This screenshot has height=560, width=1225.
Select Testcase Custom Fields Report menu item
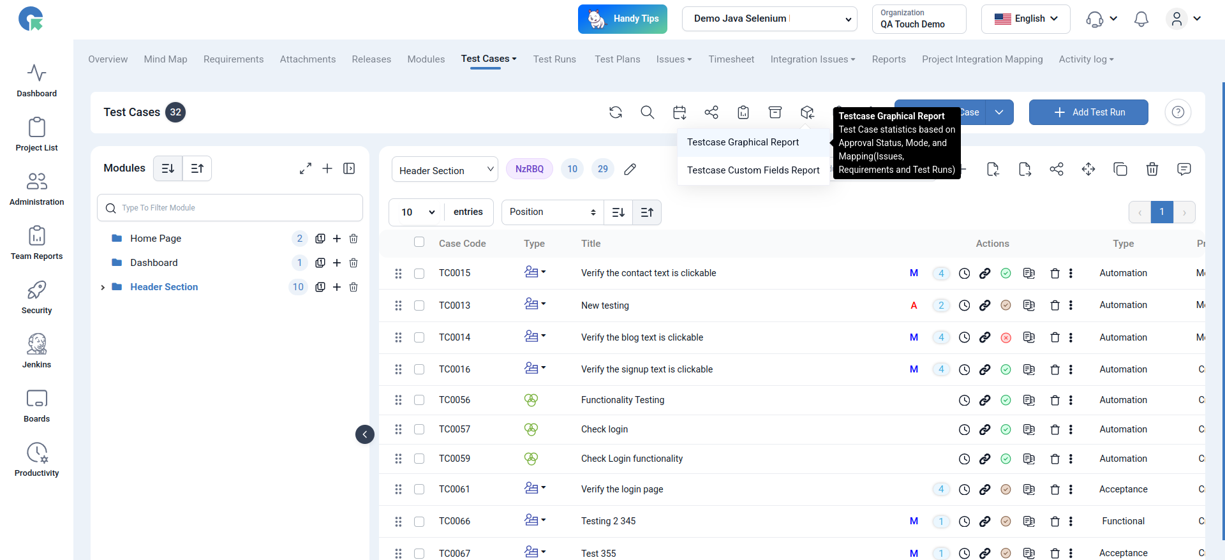click(753, 170)
